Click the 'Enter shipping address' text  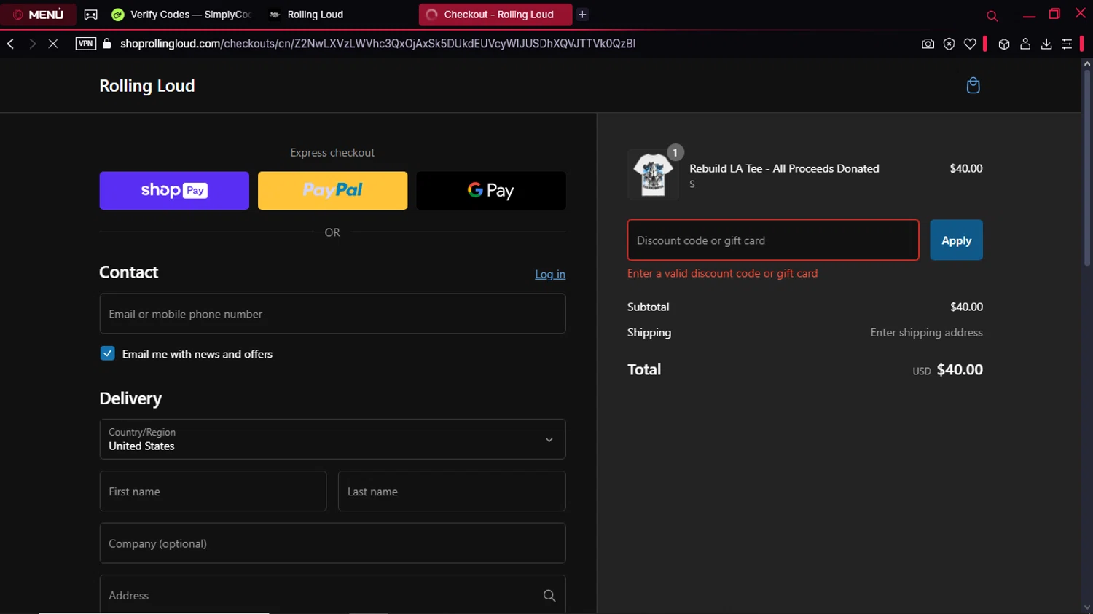(926, 333)
